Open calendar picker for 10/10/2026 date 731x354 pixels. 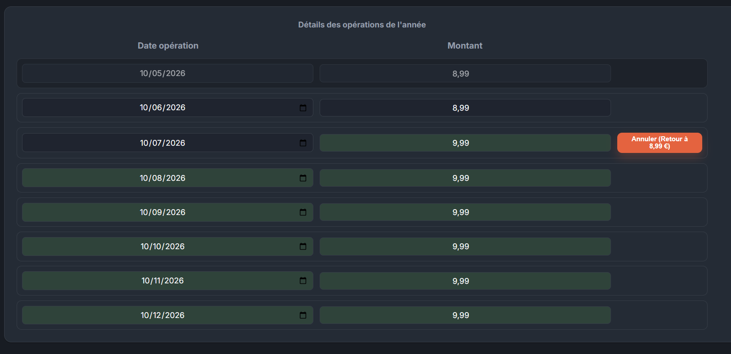[x=303, y=246]
